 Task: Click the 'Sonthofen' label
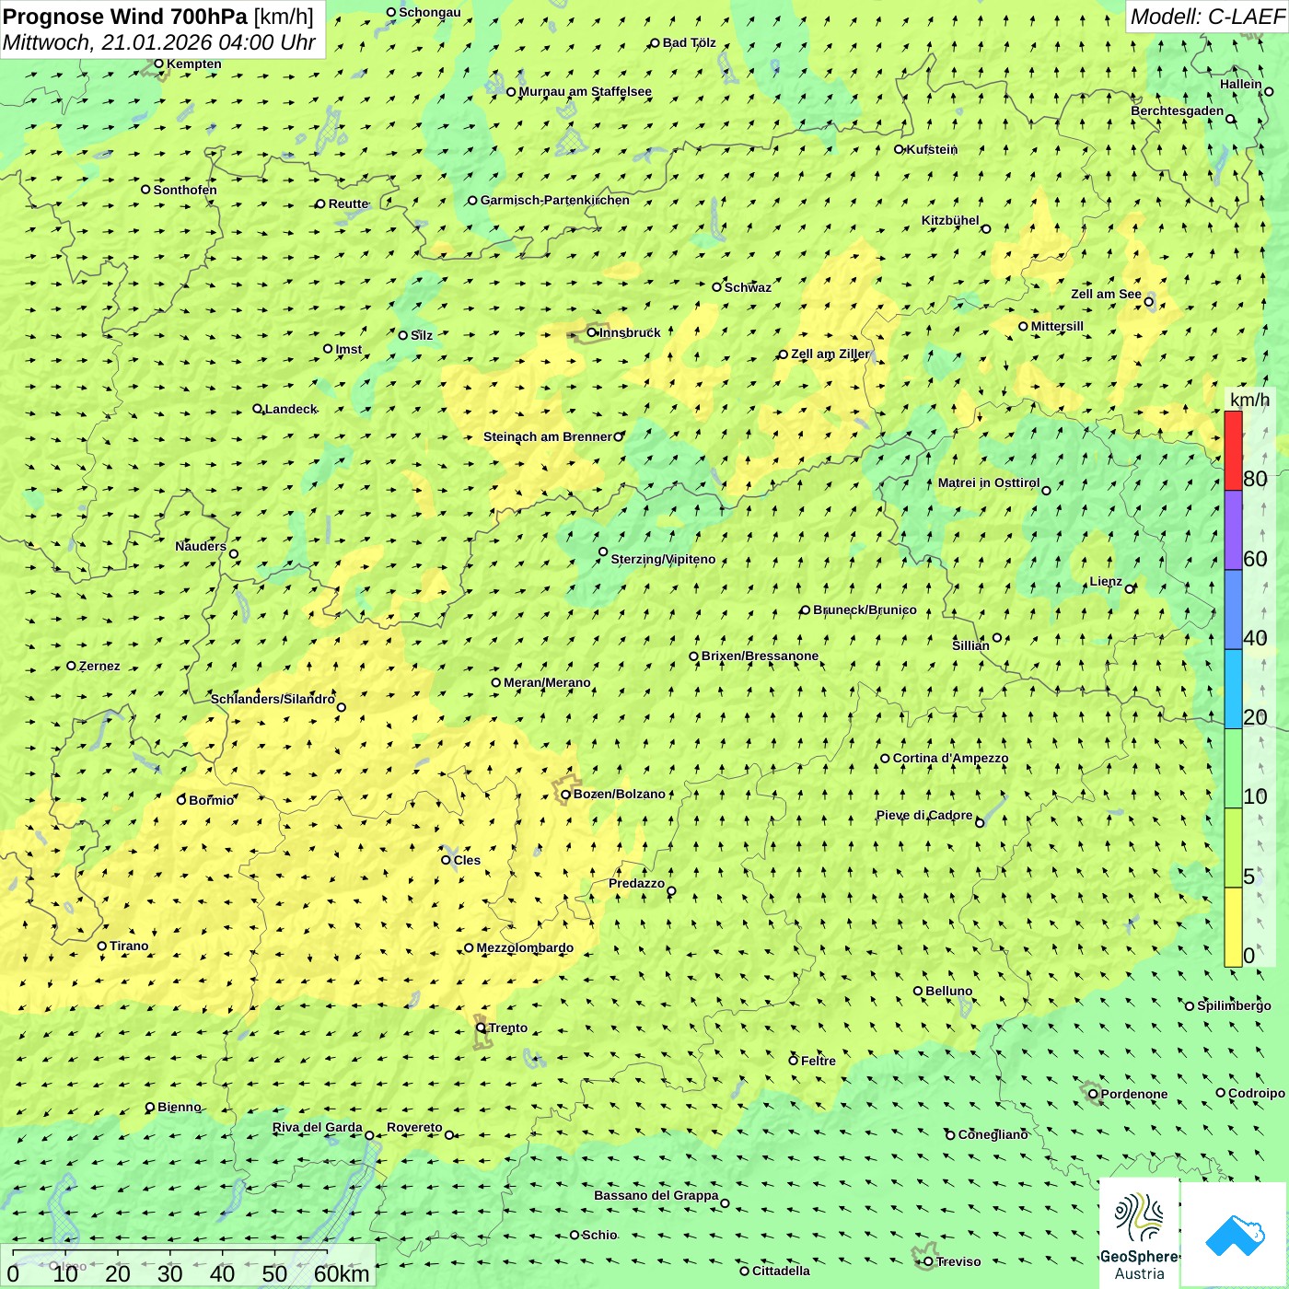coord(185,190)
